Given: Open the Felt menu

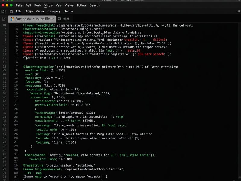Looking at the screenshot, I should tap(28, 5).
